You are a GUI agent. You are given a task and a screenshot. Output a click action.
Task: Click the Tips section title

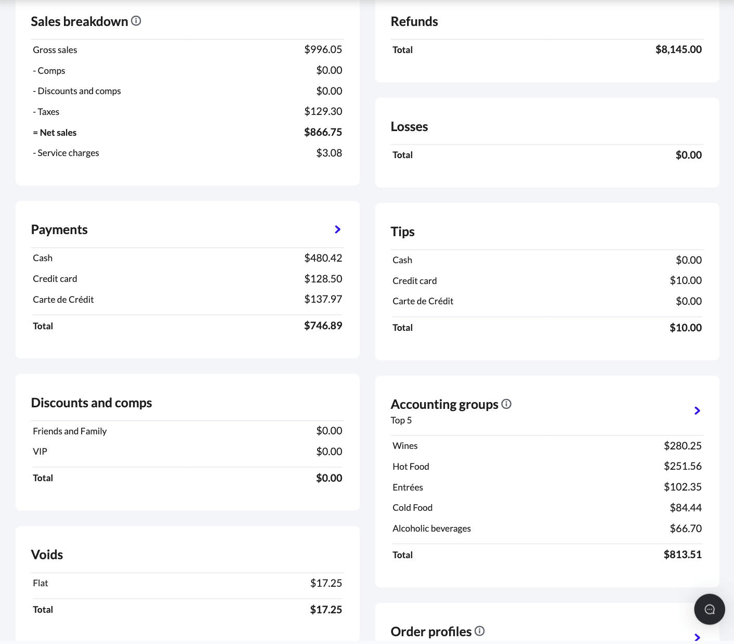(x=403, y=231)
